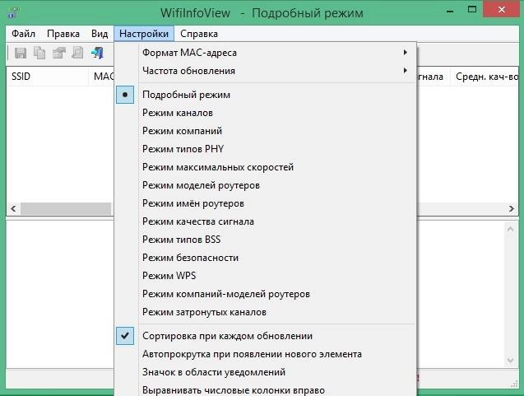Click the Properties toolbar icon
Viewport: 524px width, 396px height.
(x=59, y=53)
